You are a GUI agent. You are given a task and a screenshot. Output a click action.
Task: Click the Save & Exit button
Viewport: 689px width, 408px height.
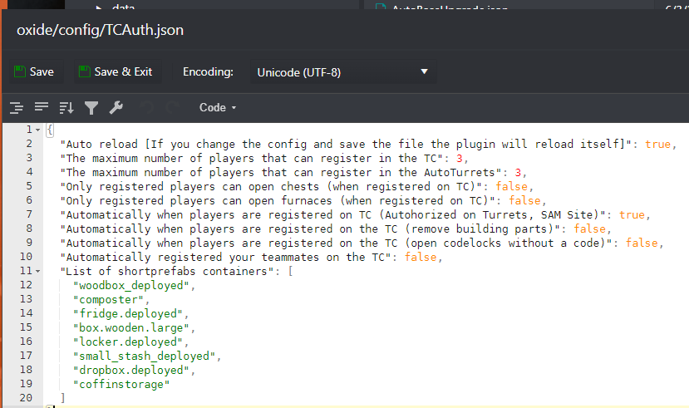point(115,71)
